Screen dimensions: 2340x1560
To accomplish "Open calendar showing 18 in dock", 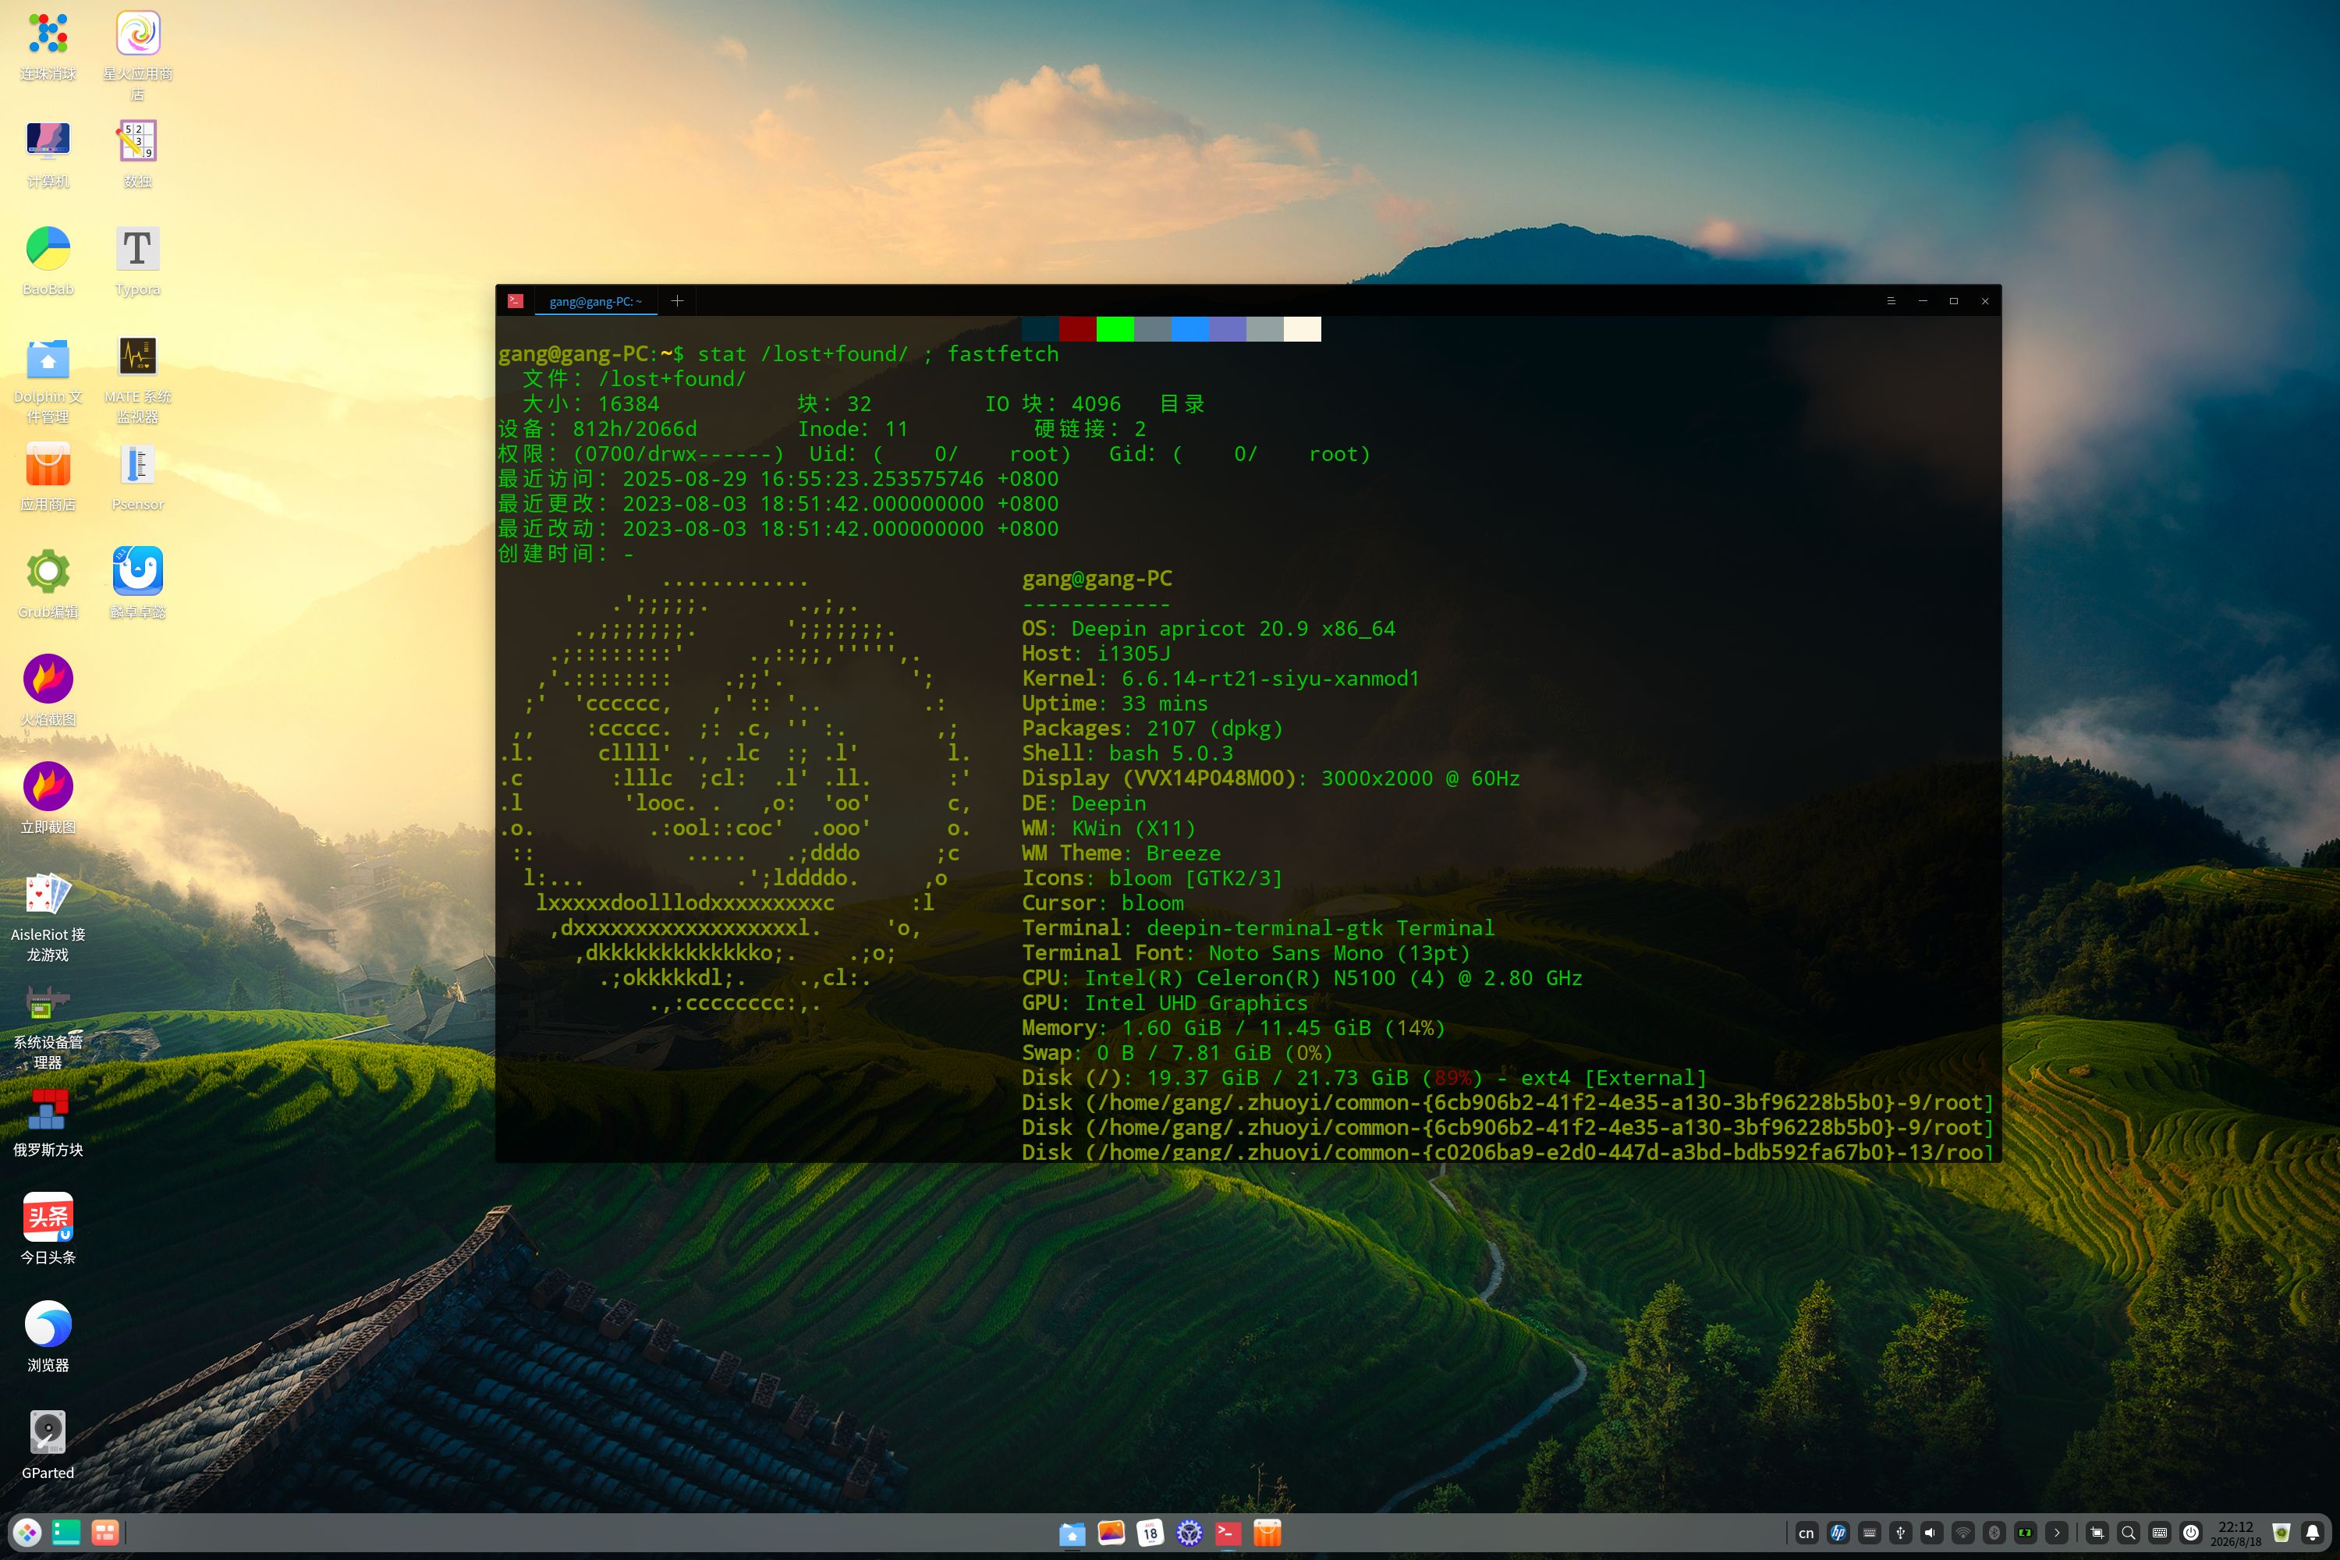I will click(x=1150, y=1533).
